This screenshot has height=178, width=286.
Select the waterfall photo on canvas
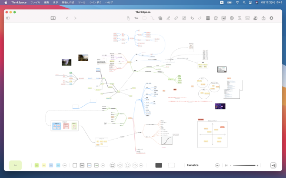67,62
